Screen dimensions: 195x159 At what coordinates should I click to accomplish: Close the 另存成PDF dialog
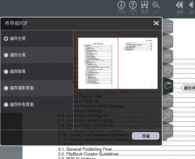click(x=156, y=23)
